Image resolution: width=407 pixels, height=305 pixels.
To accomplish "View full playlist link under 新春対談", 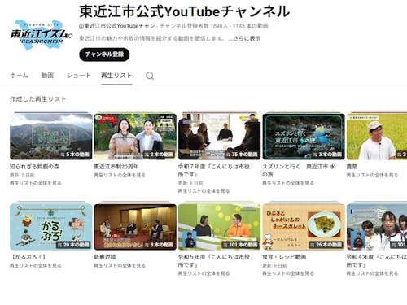I will coord(120,265).
